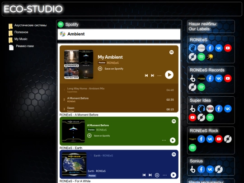The height and width of the screenshot is (183, 244).
Task: Open RONEeS Records Spotify profile
Action: pyautogui.click(x=201, y=87)
